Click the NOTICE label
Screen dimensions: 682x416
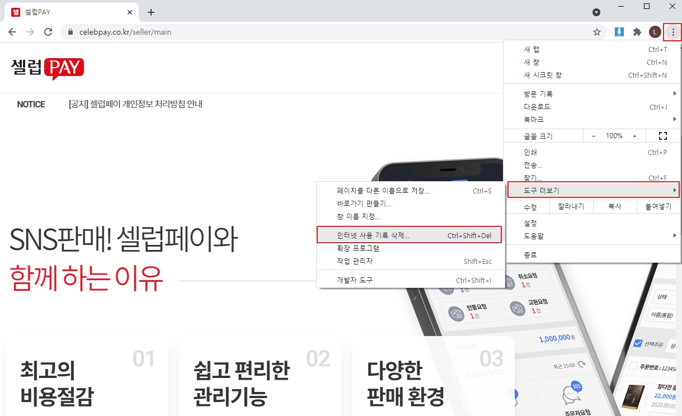pos(31,105)
